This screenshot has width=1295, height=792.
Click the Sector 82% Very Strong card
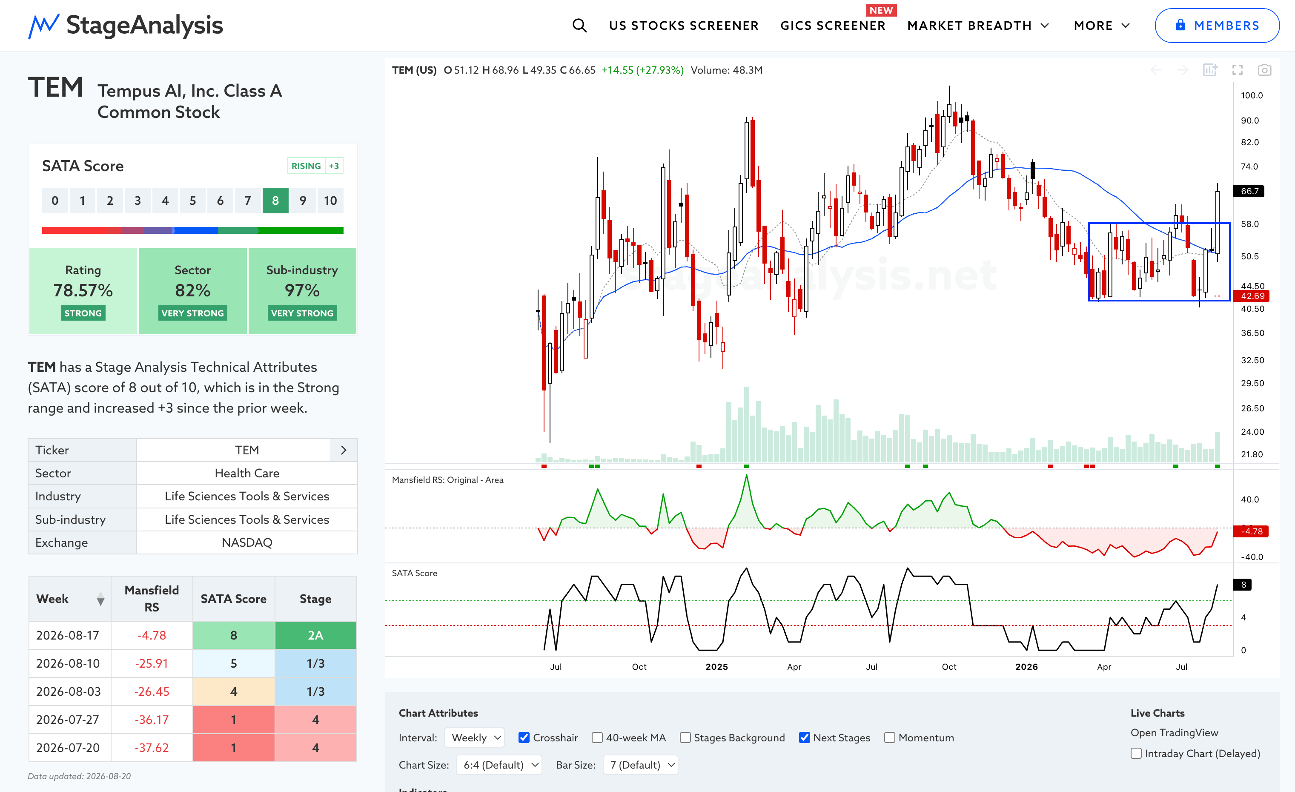tap(193, 291)
